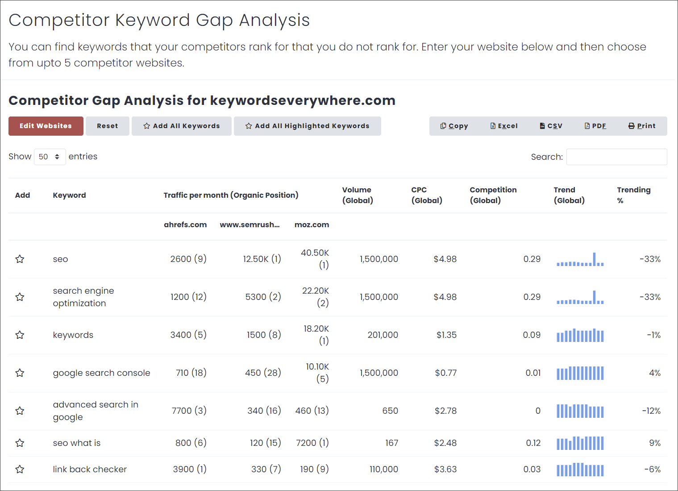The width and height of the screenshot is (678, 491).
Task: Sort by Trend (Global) column
Action: 569,195
